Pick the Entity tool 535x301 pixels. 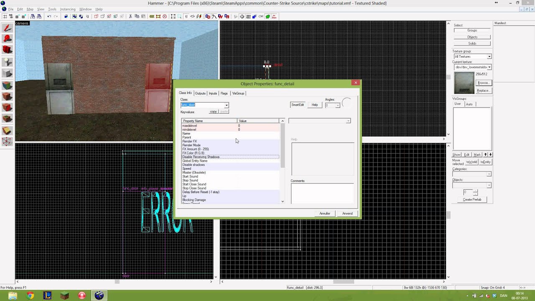(7, 62)
